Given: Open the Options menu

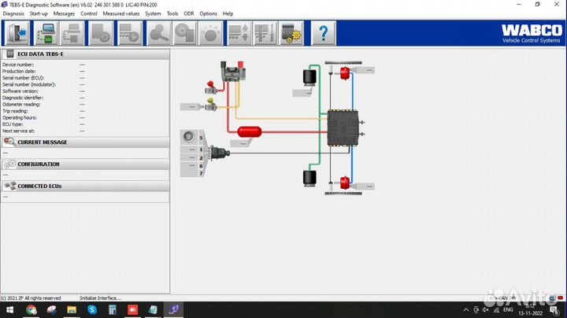Looking at the screenshot, I should [208, 13].
